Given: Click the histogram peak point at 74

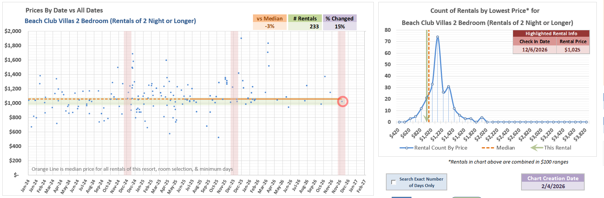Looking at the screenshot, I should (x=437, y=37).
